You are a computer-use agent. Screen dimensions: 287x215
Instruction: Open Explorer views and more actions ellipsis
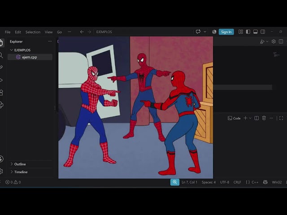(50, 41)
